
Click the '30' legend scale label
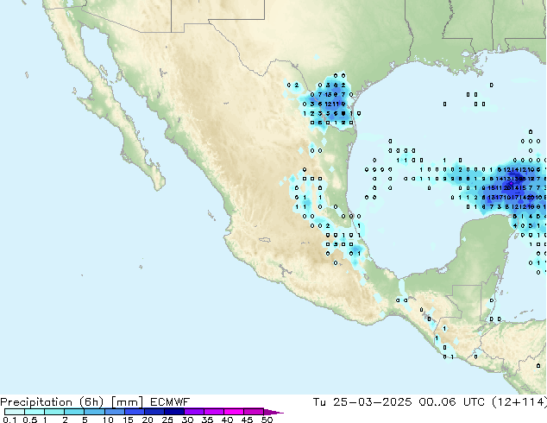coord(187,420)
